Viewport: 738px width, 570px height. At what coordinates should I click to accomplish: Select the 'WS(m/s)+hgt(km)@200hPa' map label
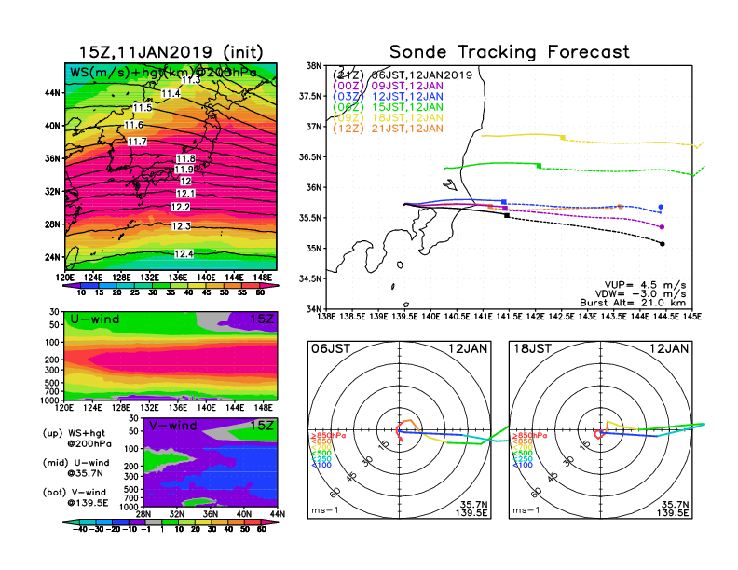pos(163,73)
